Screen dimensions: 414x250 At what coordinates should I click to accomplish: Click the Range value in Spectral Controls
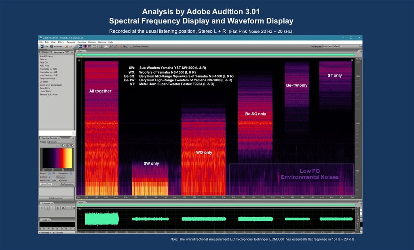tap(50, 174)
